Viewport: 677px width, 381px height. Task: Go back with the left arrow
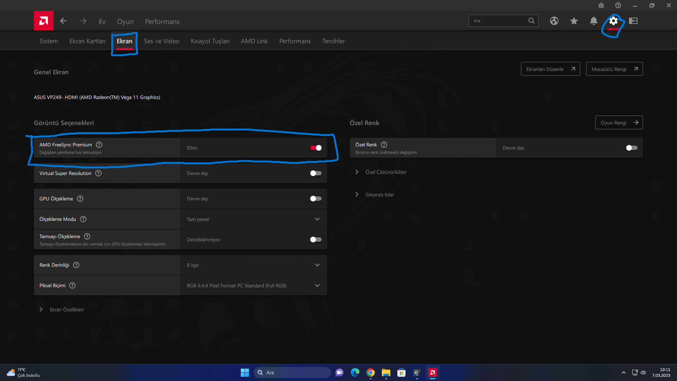tap(63, 21)
